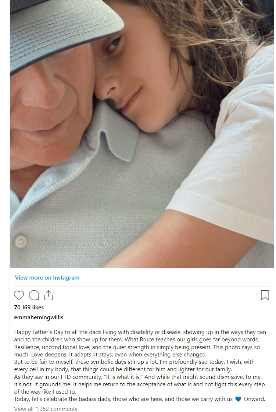Click the shirt button in the photo
The width and height of the screenshot is (276, 412).
21,241
